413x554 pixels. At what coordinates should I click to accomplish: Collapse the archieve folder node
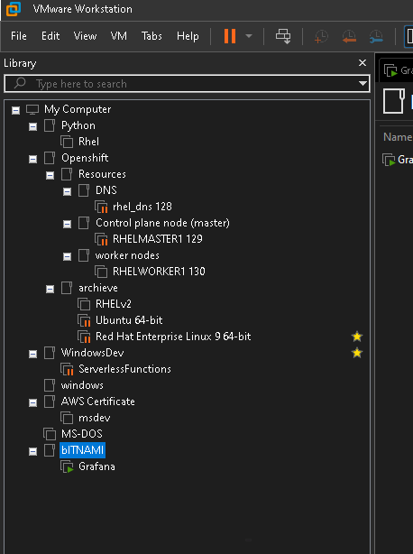click(50, 290)
